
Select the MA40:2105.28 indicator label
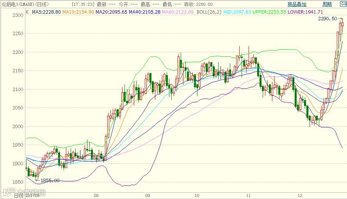click(144, 12)
